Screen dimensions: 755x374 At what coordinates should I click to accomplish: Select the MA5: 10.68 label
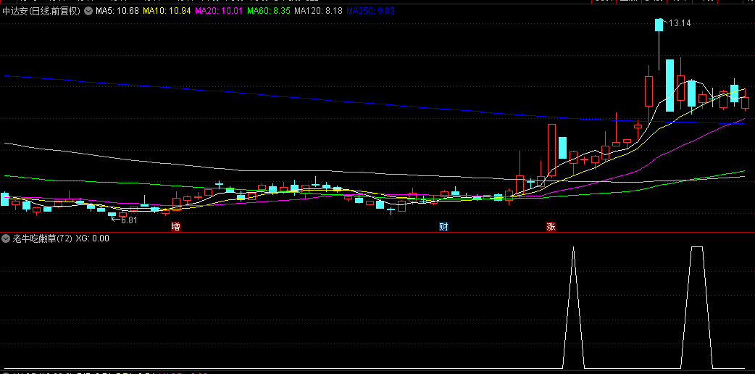[117, 11]
